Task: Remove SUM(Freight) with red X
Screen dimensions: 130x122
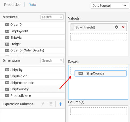Action: (x=123, y=27)
